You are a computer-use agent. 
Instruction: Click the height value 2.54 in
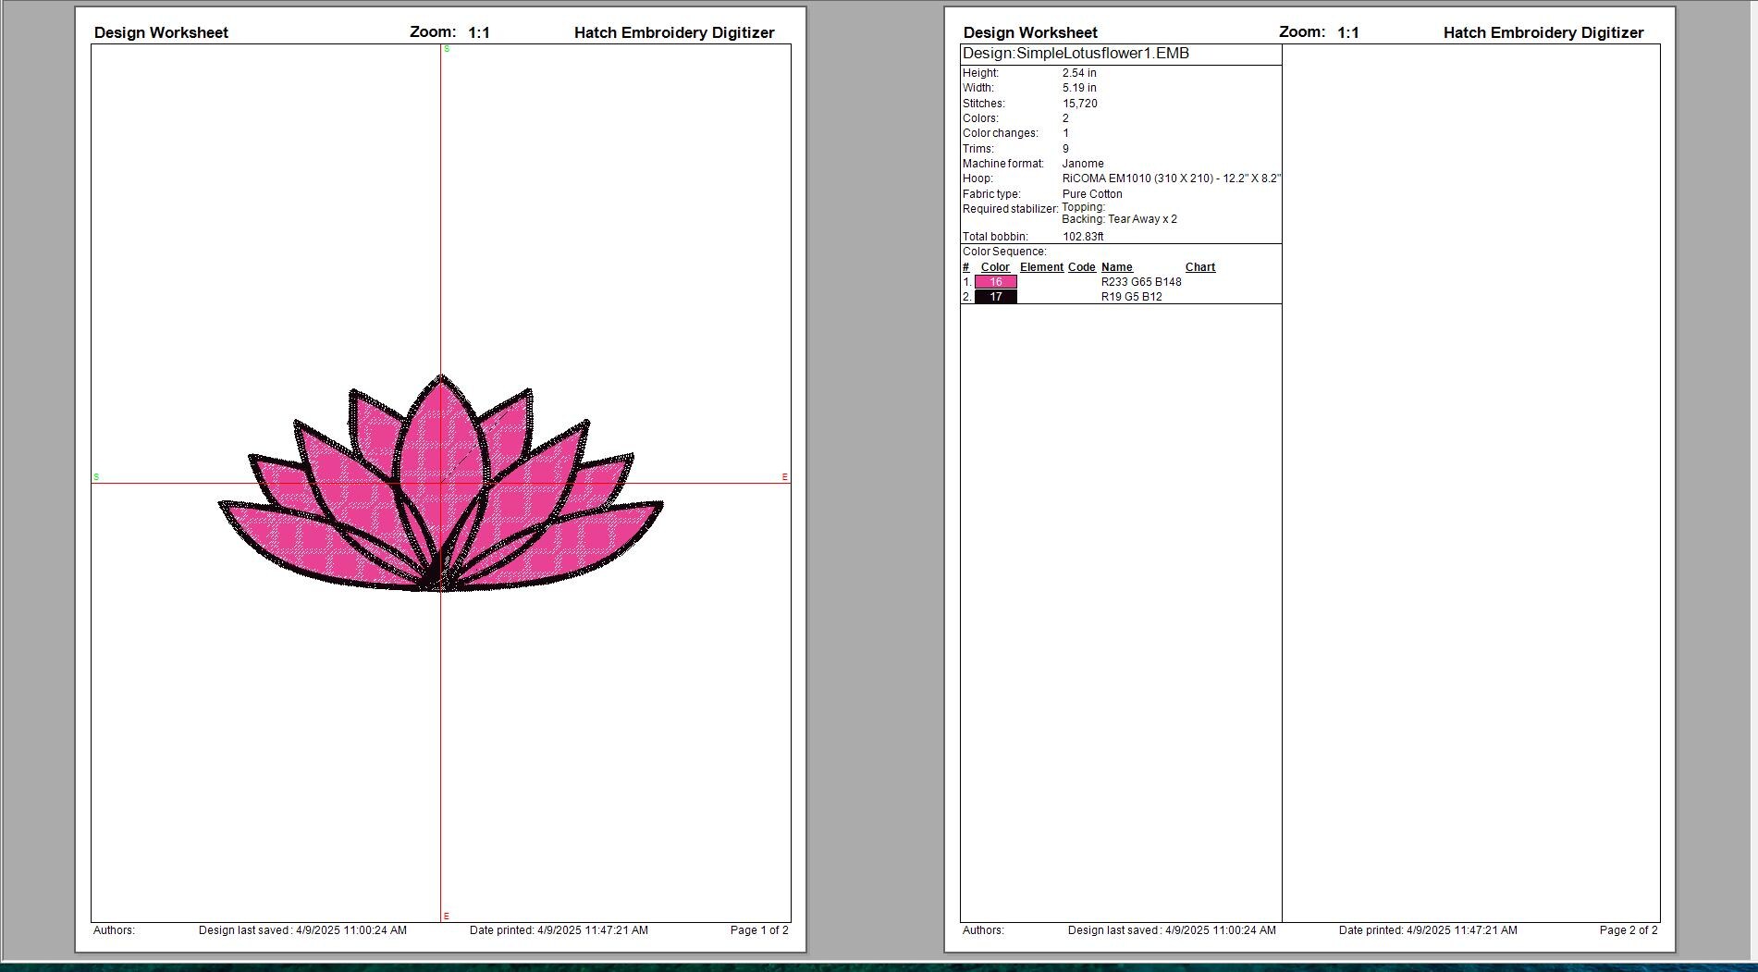click(1079, 73)
